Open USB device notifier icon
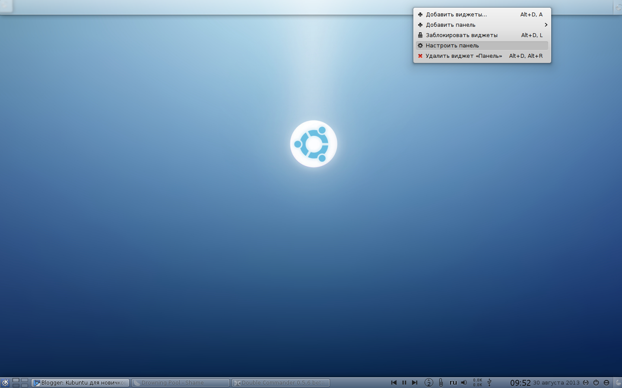The width and height of the screenshot is (622, 388). pyautogui.click(x=489, y=382)
